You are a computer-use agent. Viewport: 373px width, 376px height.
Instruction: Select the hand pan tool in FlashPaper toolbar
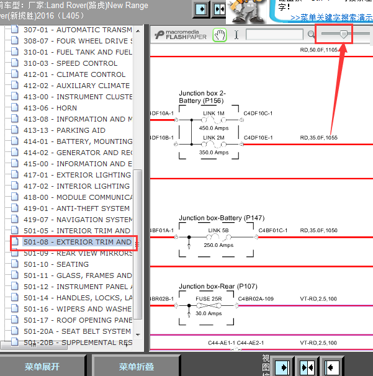tap(220, 35)
